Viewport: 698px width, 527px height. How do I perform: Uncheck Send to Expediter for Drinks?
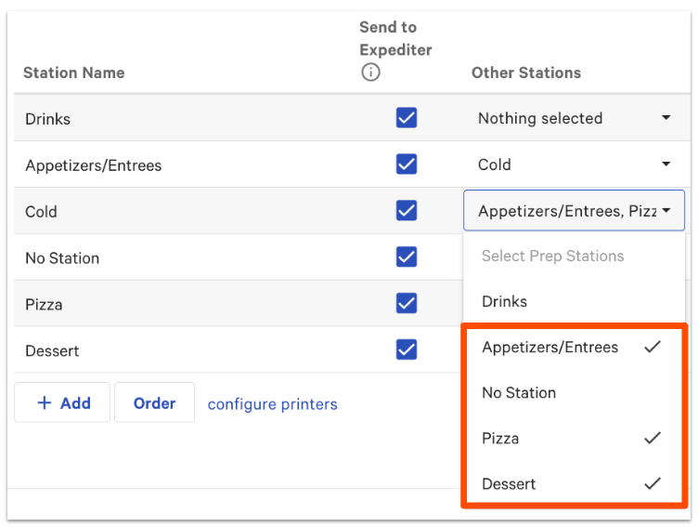pos(406,118)
